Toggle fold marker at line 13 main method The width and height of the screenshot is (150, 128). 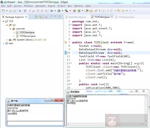(x=71, y=63)
